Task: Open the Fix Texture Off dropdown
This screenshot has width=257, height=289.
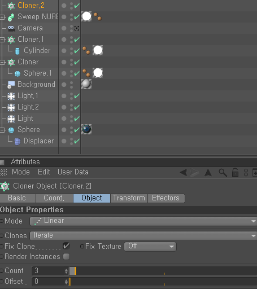Action: pyautogui.click(x=150, y=247)
